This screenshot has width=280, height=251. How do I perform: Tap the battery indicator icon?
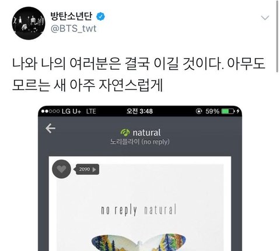click(228, 111)
